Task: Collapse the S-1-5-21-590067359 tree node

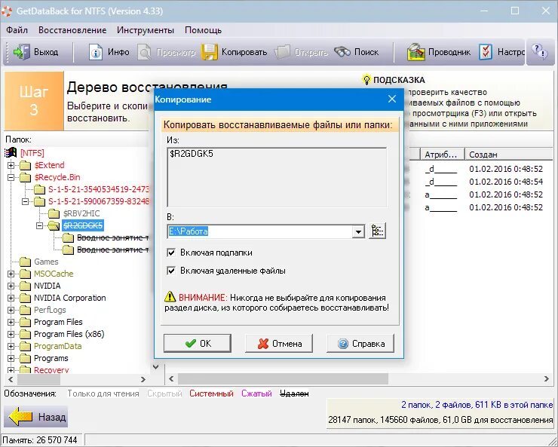Action: click(x=26, y=201)
